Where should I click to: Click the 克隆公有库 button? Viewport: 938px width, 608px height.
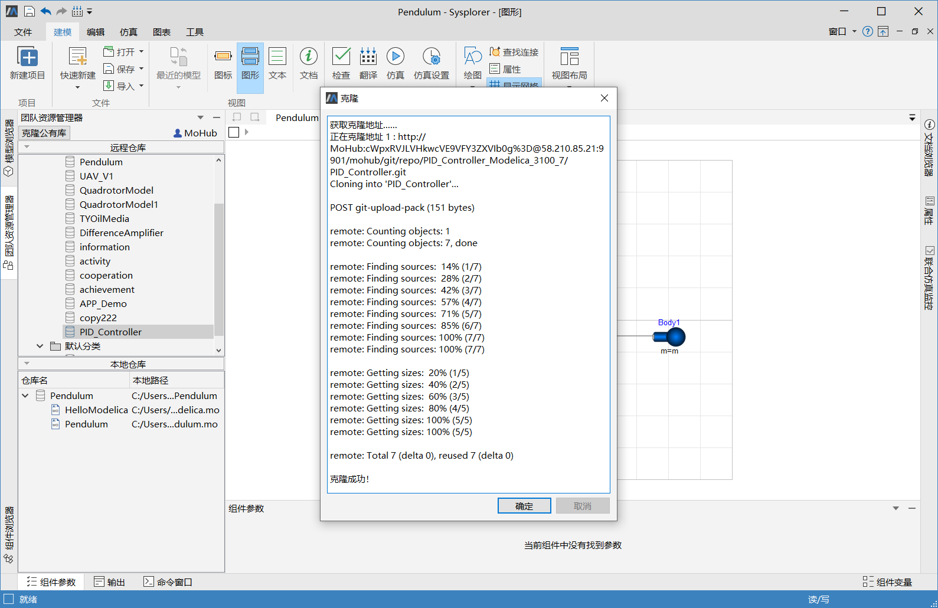pos(44,133)
